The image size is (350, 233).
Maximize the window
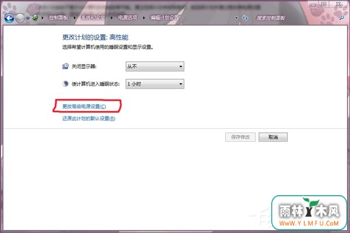tap(324, 4)
